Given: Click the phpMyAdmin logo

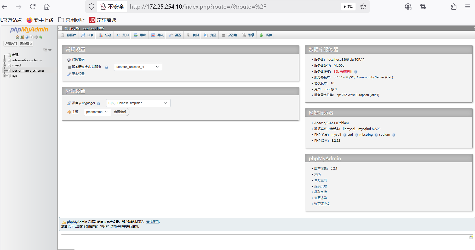Looking at the screenshot, I should 29,29.
